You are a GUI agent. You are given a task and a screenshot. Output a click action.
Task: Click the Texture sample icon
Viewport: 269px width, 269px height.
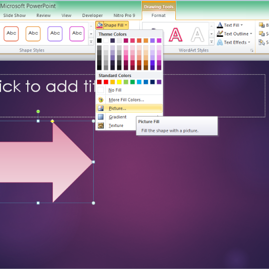(x=101, y=126)
